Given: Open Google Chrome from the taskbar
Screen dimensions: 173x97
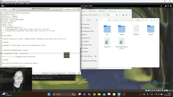Looking at the screenshot, I should click(94, 94).
